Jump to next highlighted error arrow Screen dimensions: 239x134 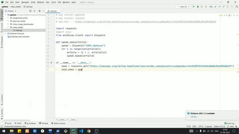click(237, 15)
